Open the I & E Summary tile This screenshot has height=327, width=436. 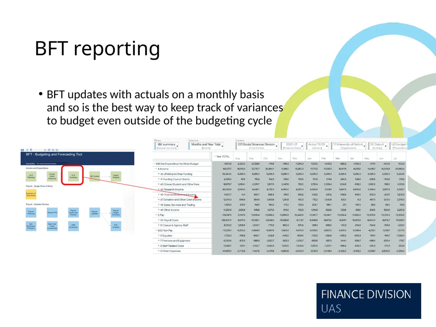(73, 176)
